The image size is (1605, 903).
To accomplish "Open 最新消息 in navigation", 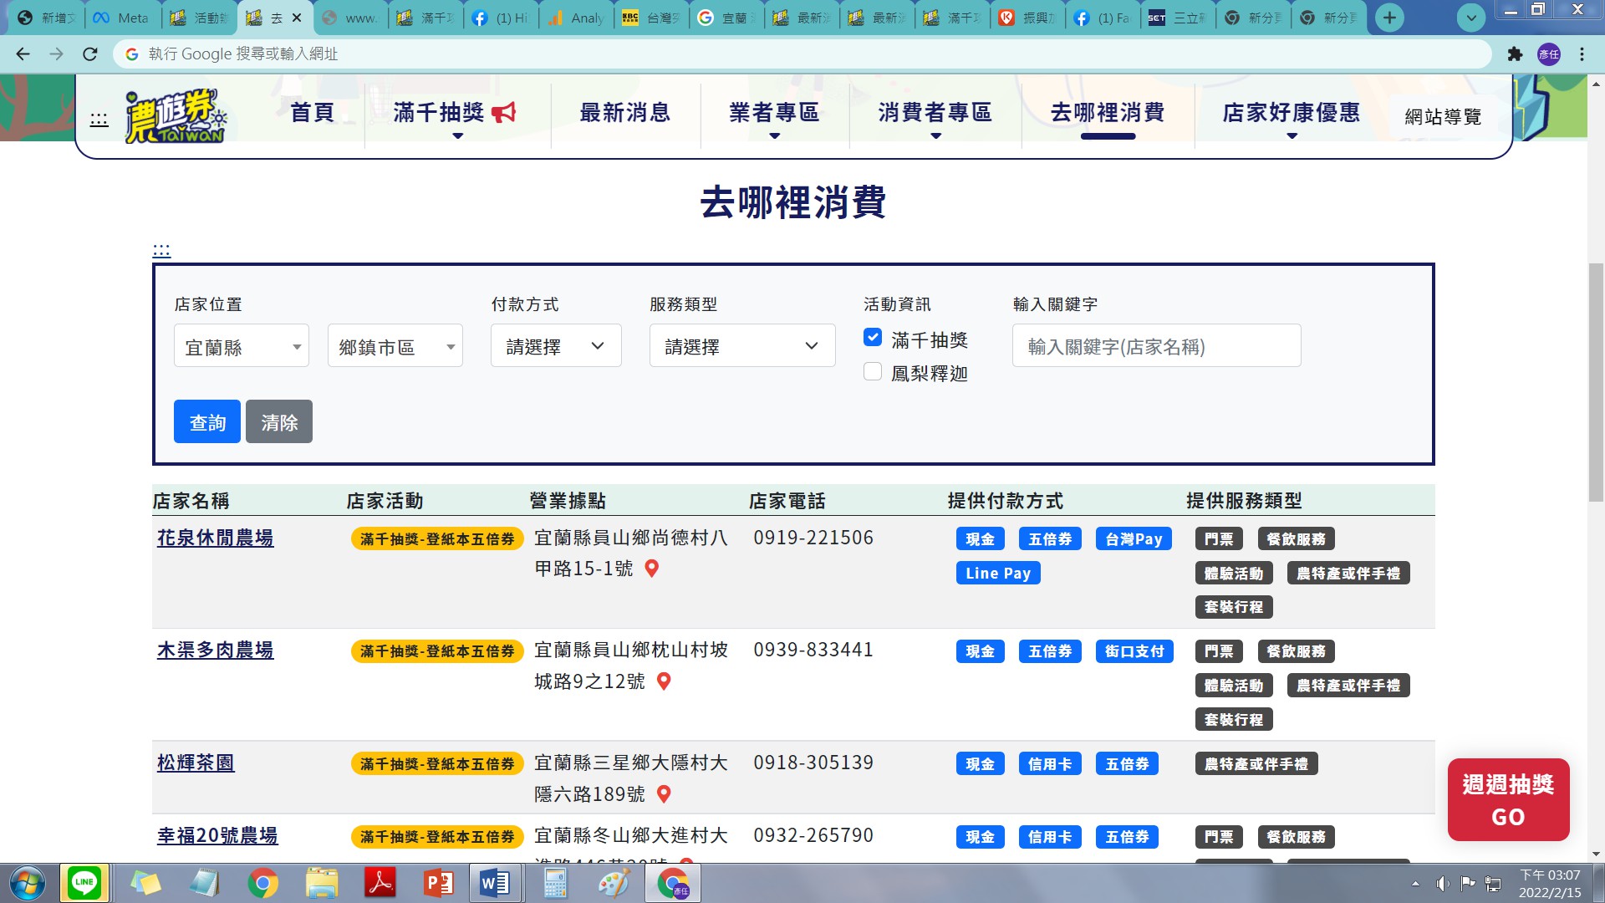I will (x=625, y=113).
